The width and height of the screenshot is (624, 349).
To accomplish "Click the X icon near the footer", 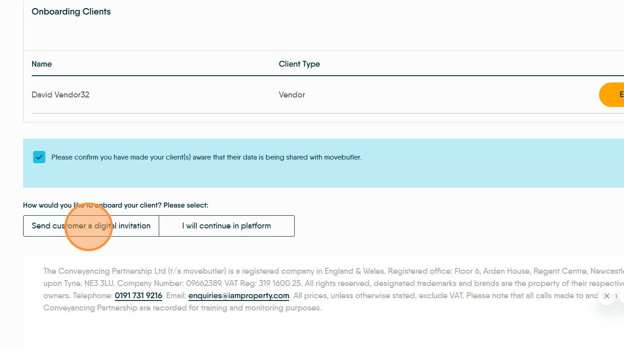I will coord(607,296).
